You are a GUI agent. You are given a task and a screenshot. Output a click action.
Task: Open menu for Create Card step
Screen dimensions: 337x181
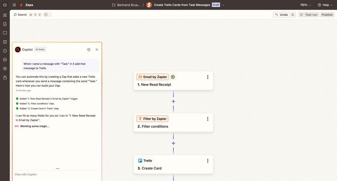tap(207, 161)
